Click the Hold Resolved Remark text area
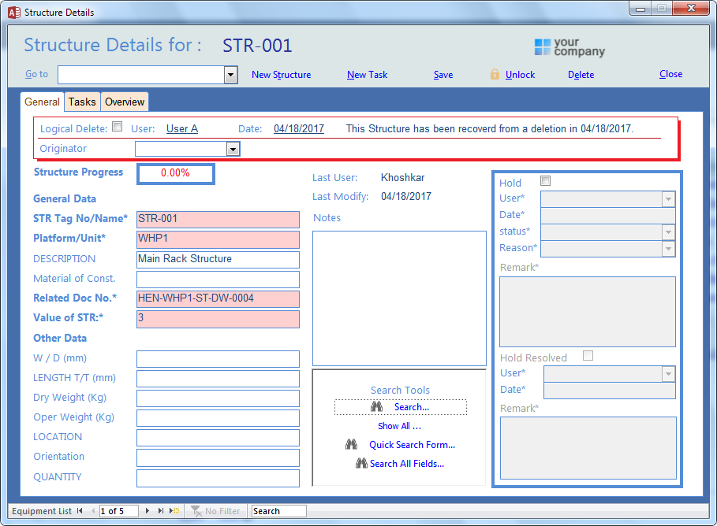 click(588, 447)
